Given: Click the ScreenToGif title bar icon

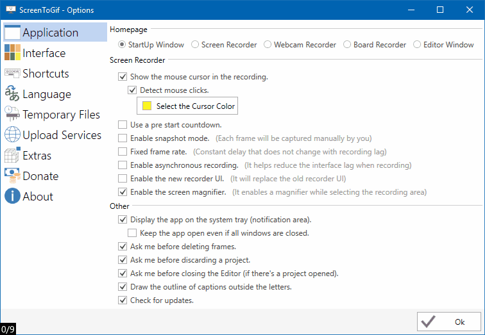Looking at the screenshot, I should [11, 10].
